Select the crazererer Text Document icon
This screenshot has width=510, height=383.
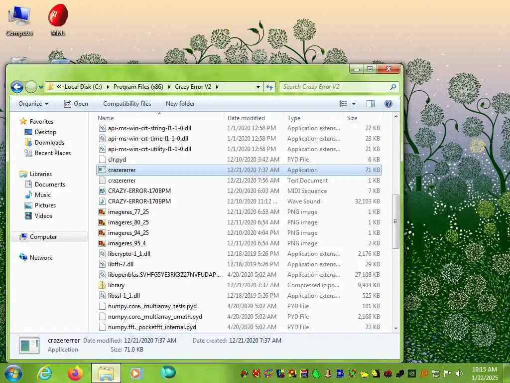point(102,180)
